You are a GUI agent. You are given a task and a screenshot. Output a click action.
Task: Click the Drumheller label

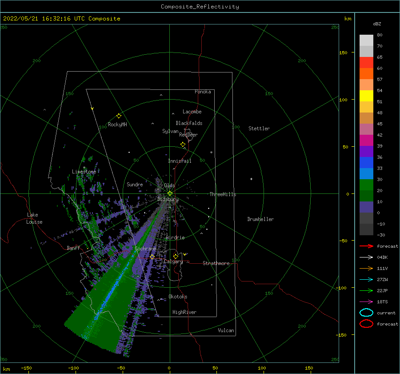[260, 219]
